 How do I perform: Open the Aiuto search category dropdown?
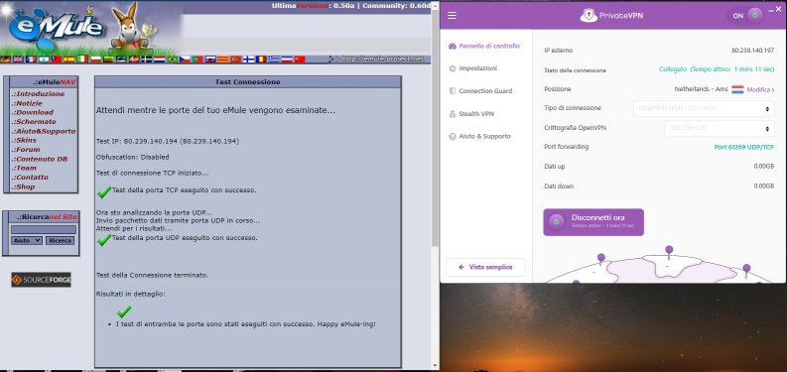27,240
